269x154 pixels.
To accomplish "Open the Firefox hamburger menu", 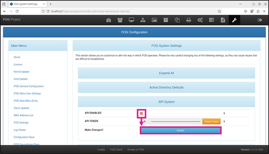I will [264, 11].
